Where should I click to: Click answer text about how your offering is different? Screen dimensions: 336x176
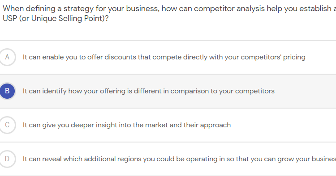click(x=148, y=91)
